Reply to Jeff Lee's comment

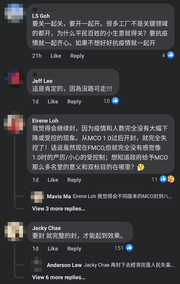[74, 102]
